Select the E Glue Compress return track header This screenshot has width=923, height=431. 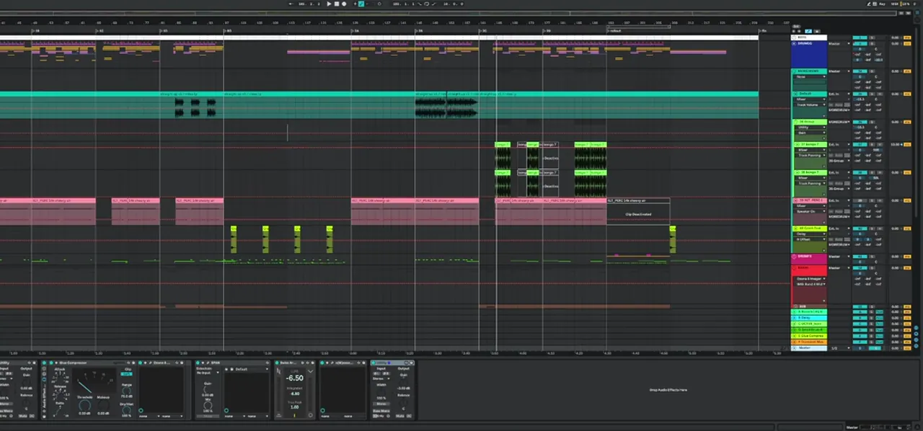[x=809, y=336]
